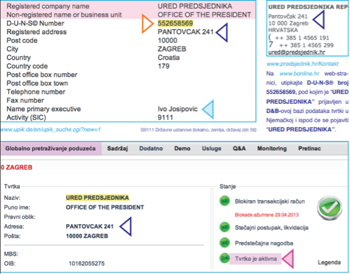Click NE icon beside Stečajni postupak, likvidacija
This screenshot has width=350, height=274.
tap(225, 228)
